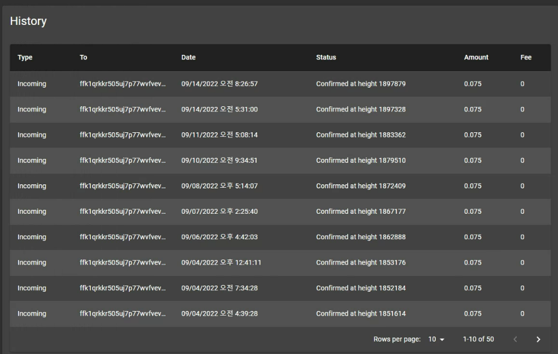The height and width of the screenshot is (354, 558).
Task: Click address in height 1851614 row
Action: tap(123, 314)
